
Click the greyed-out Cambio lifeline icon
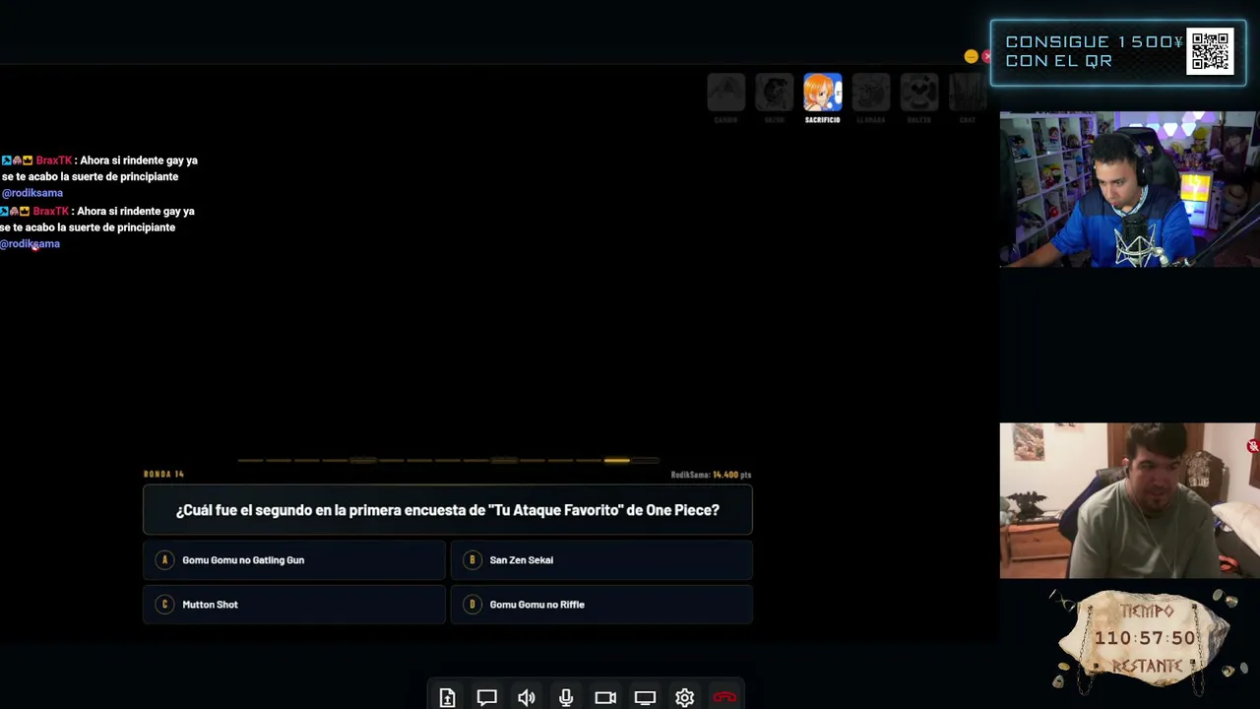725,93
